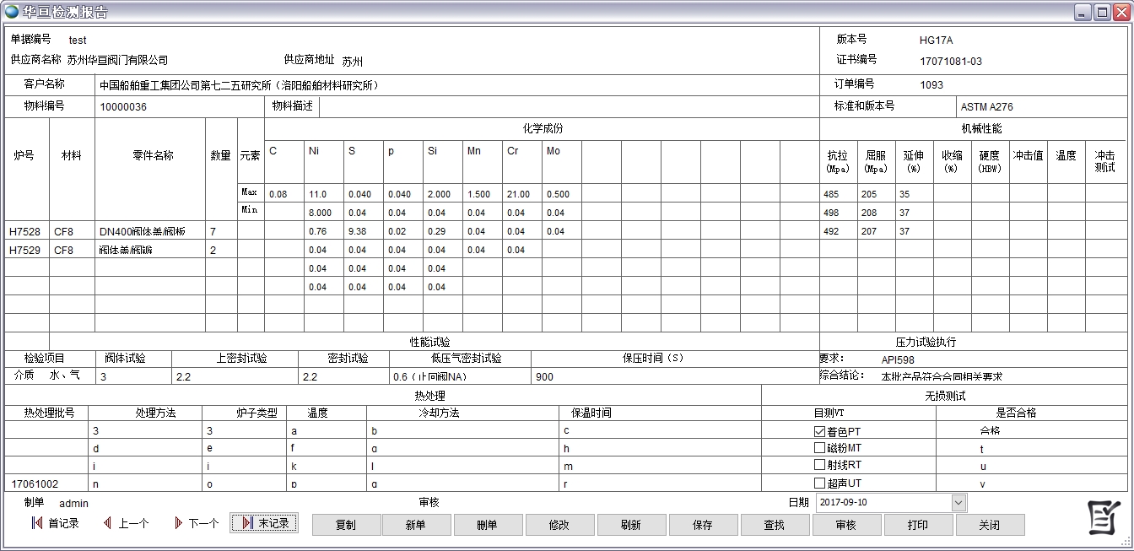Tick the 射线RT checkbox

(x=819, y=465)
